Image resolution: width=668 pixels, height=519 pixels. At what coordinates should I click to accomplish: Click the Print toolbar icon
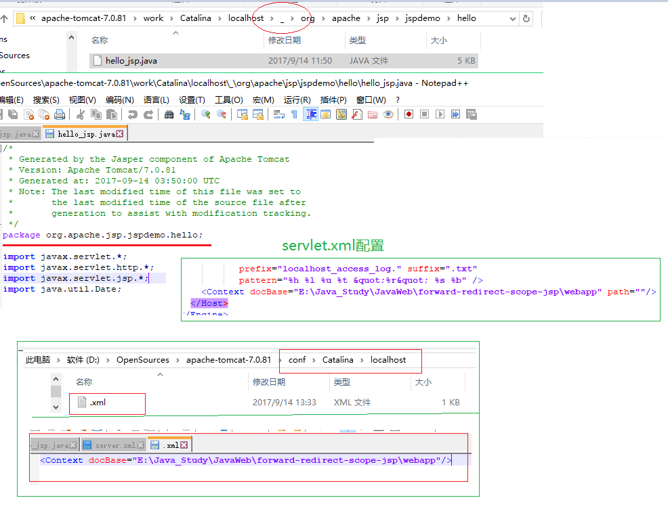(x=60, y=114)
